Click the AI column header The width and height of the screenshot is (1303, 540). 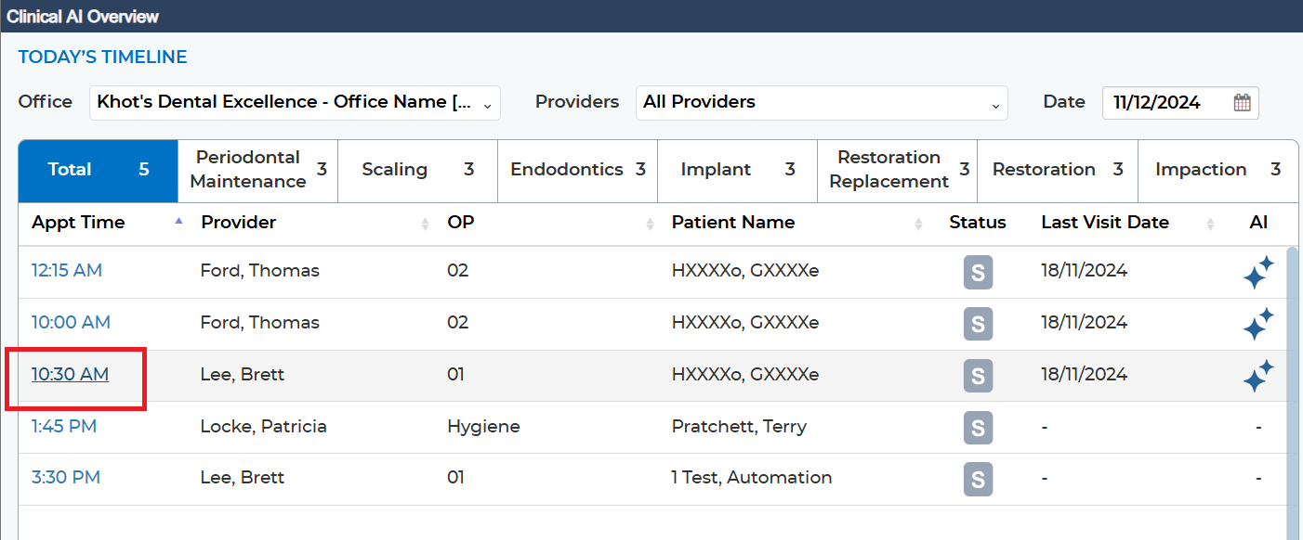(x=1258, y=223)
